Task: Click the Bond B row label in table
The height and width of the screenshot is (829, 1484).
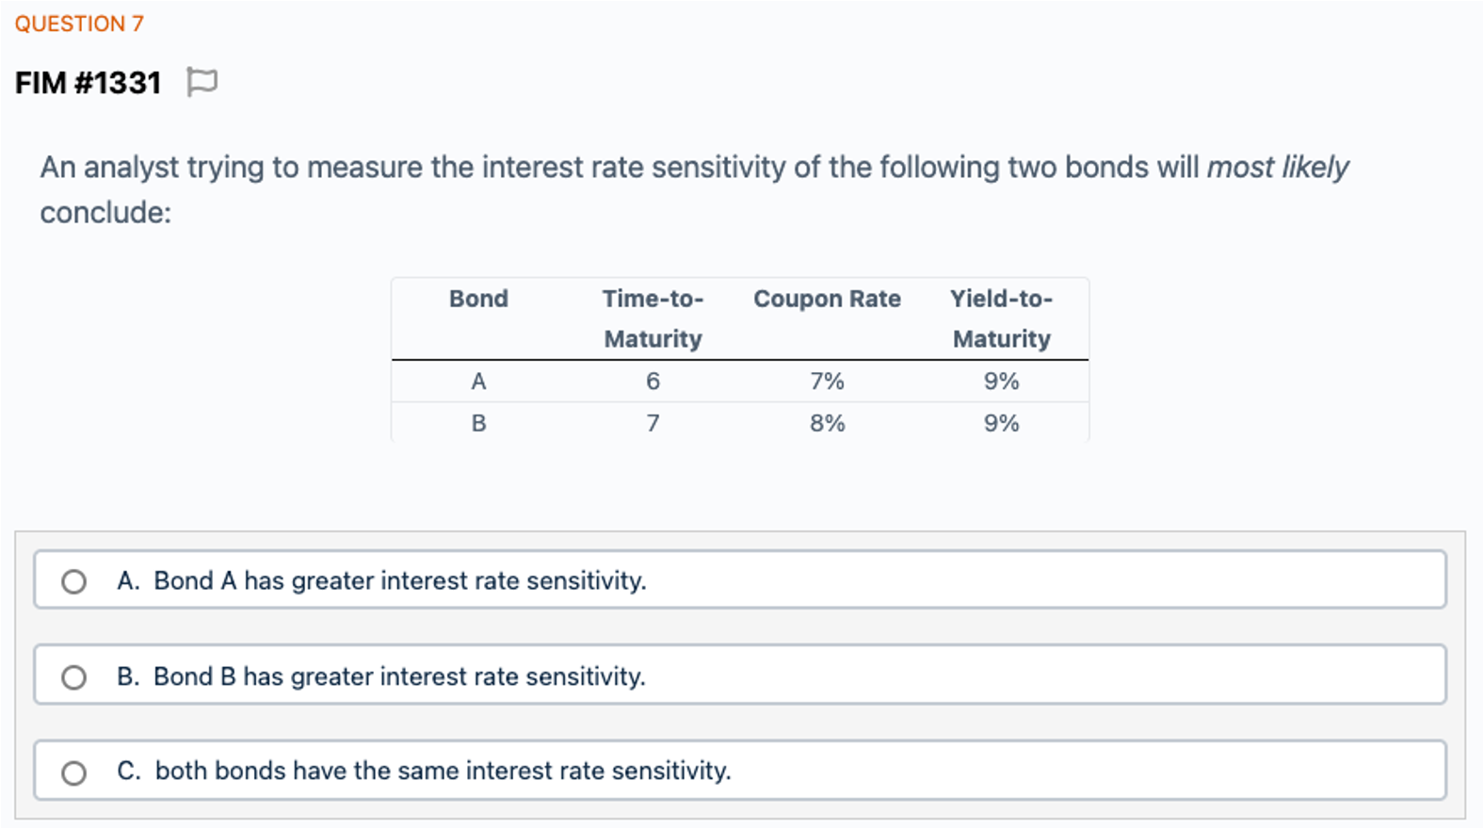Action: 478,423
